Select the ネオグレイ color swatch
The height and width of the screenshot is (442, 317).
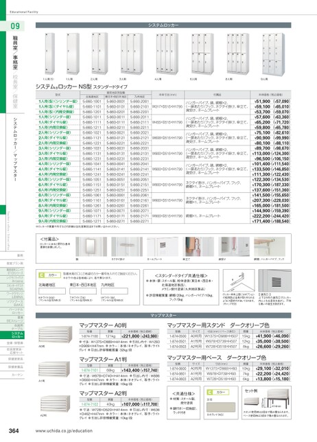221,407
